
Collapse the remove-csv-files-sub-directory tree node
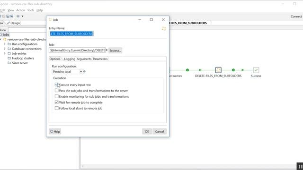1,39
